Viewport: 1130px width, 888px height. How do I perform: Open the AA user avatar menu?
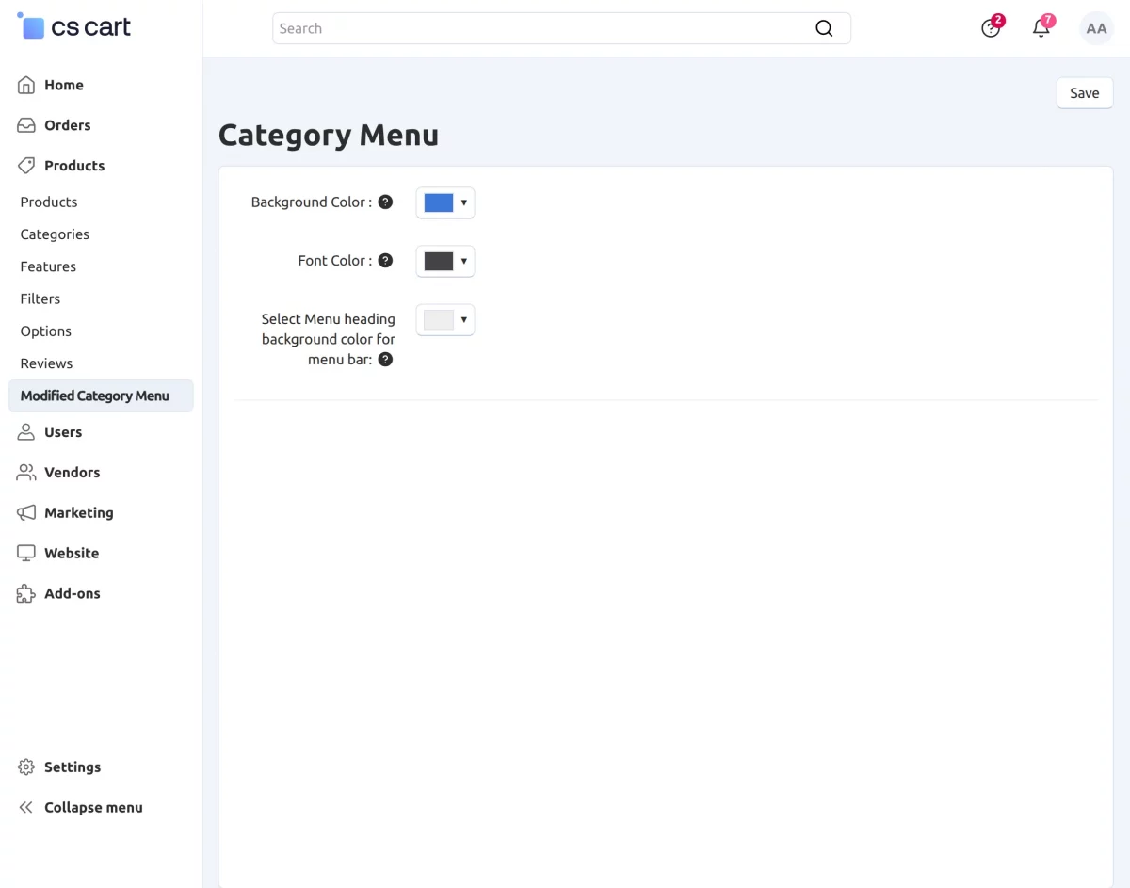coord(1096,28)
